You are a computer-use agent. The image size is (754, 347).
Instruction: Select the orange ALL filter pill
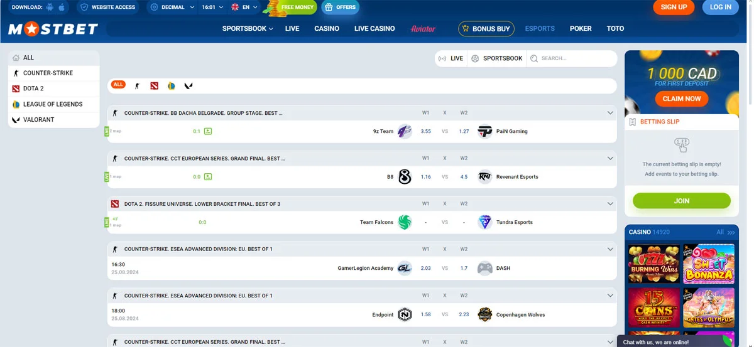click(118, 85)
